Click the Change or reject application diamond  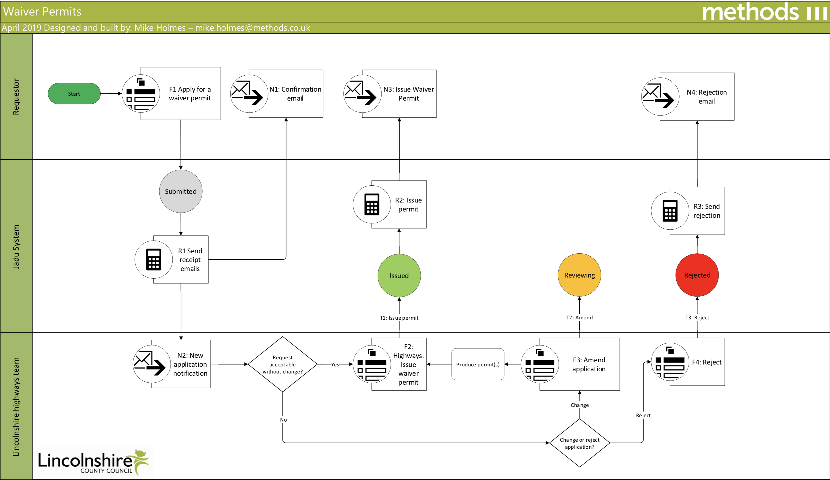coord(579,443)
